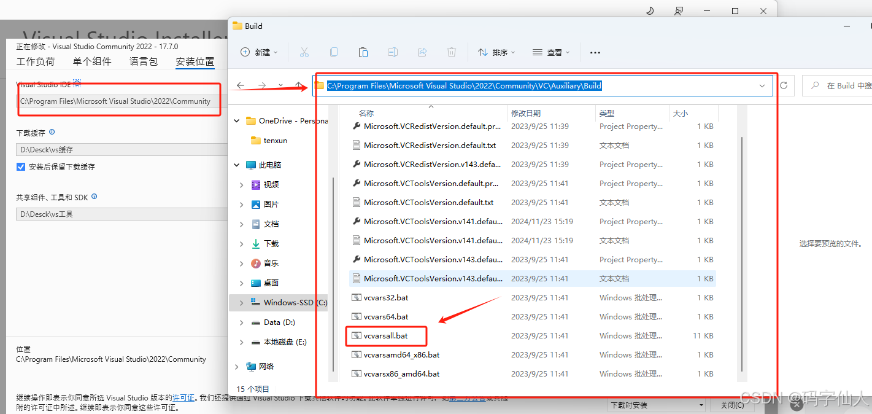Click the vcvarsall.bat file icon
The height and width of the screenshot is (414, 872).
(357, 335)
